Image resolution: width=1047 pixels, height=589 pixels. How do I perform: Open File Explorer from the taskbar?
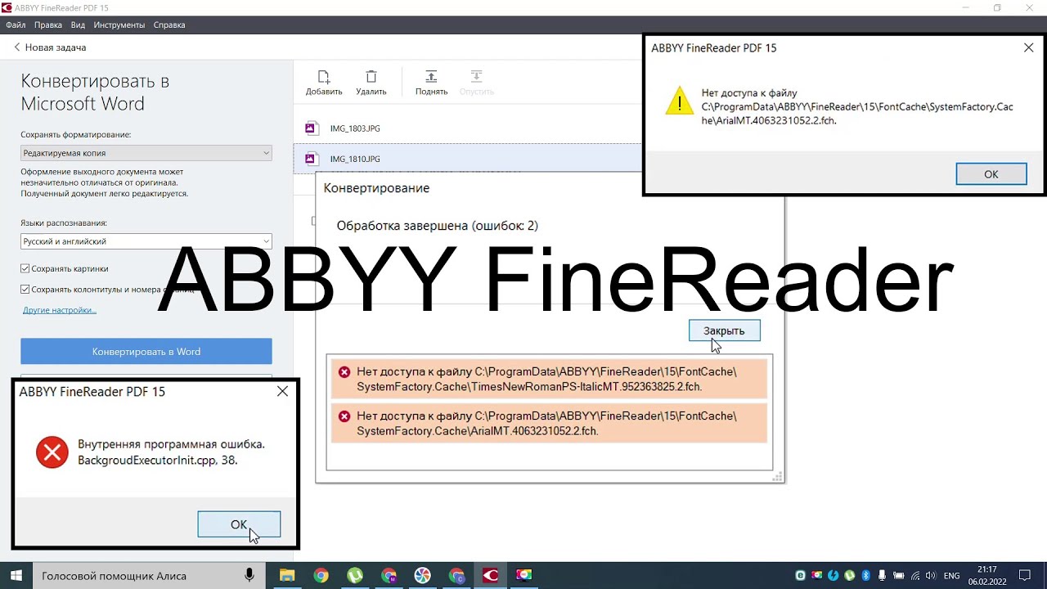[x=286, y=576]
